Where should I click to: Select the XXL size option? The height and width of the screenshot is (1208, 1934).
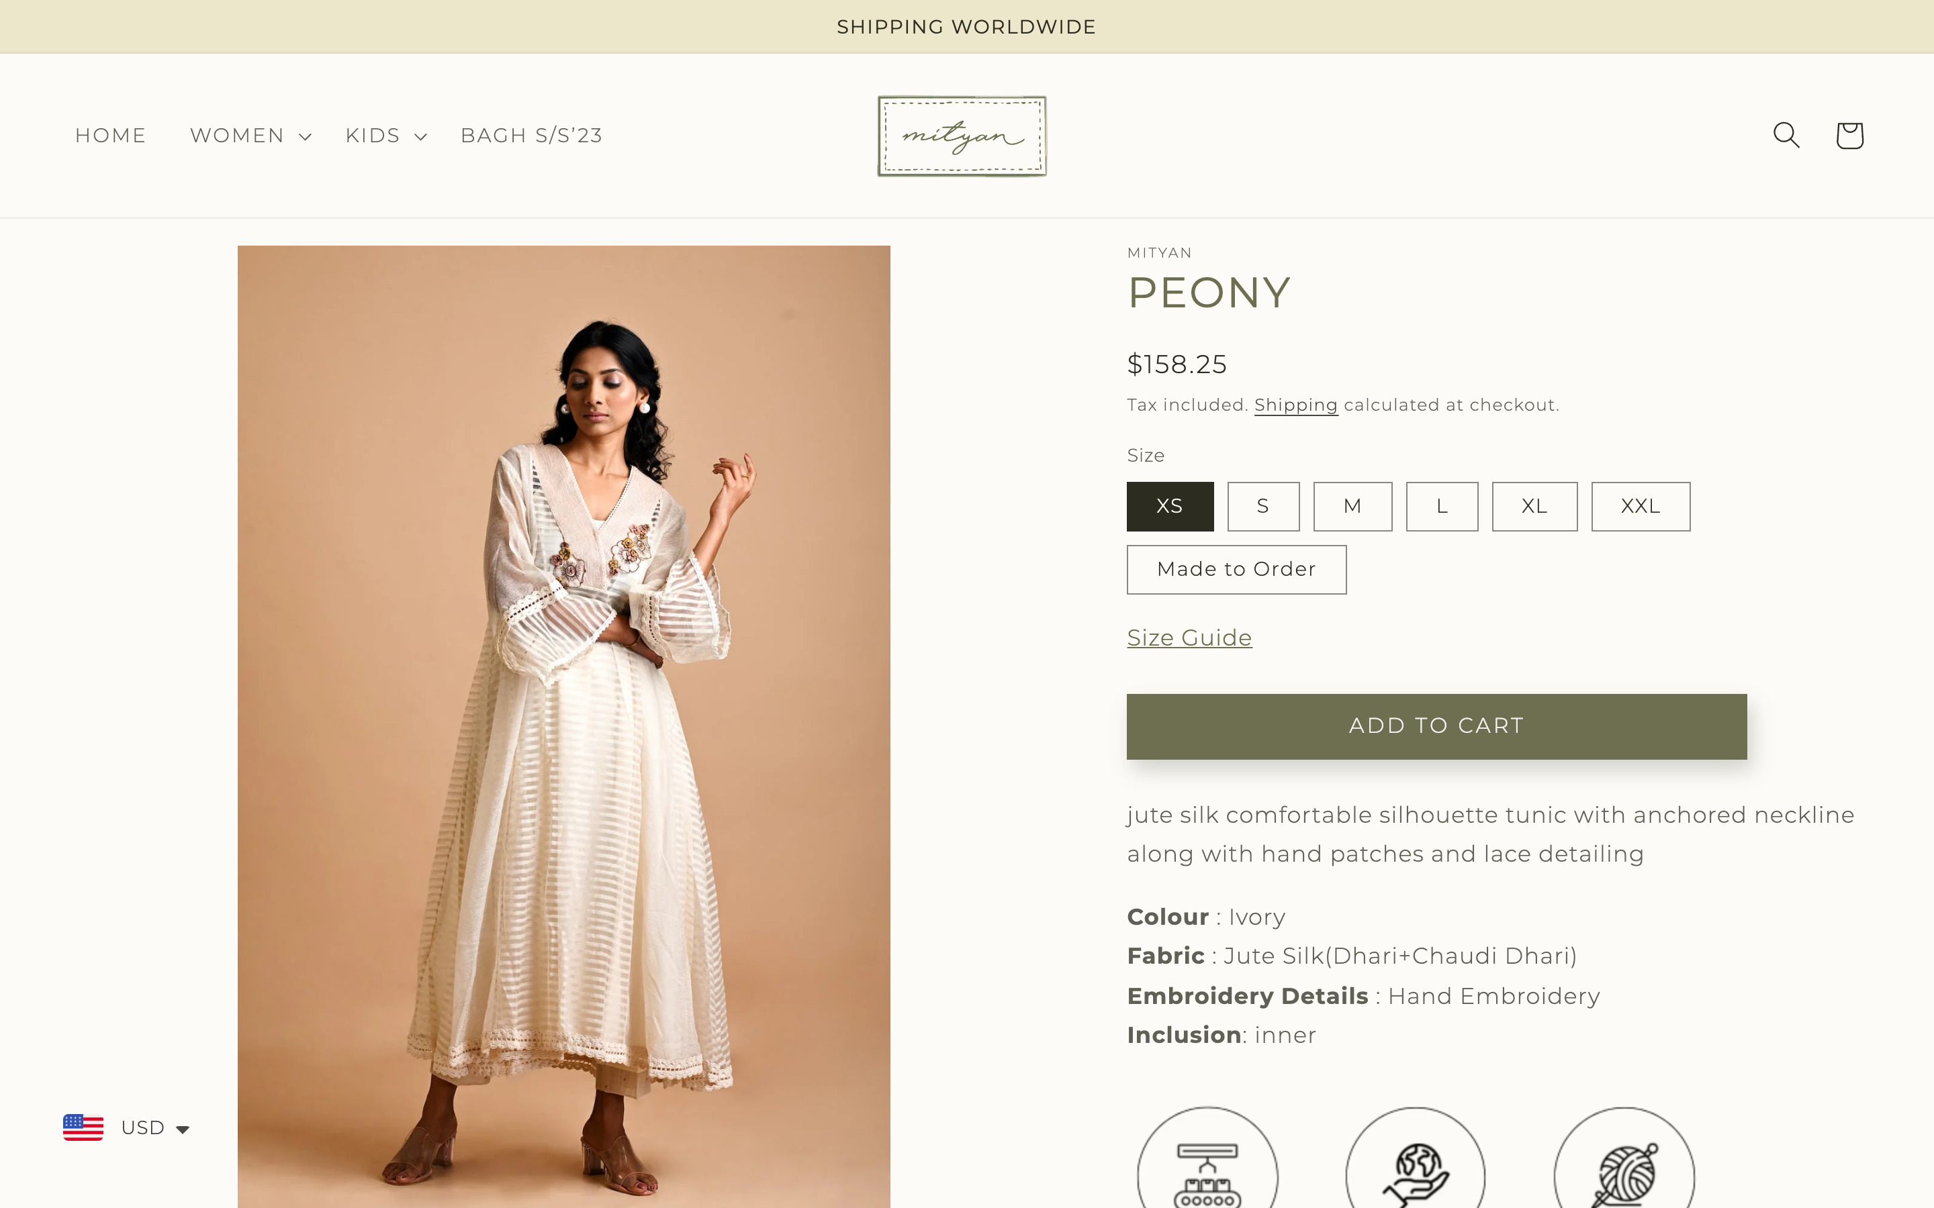click(1640, 506)
